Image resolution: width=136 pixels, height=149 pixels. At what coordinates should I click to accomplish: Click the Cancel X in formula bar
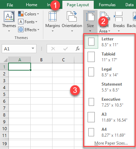pos(53,49)
